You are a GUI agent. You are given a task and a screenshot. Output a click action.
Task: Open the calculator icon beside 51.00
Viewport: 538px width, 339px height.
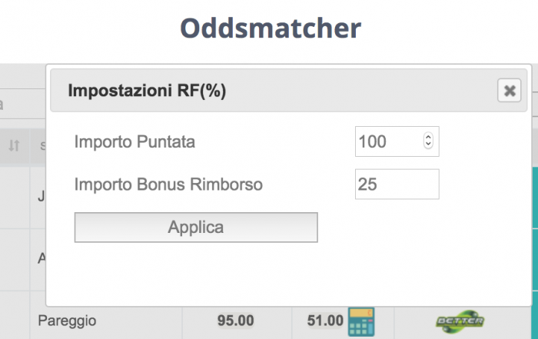(x=361, y=321)
